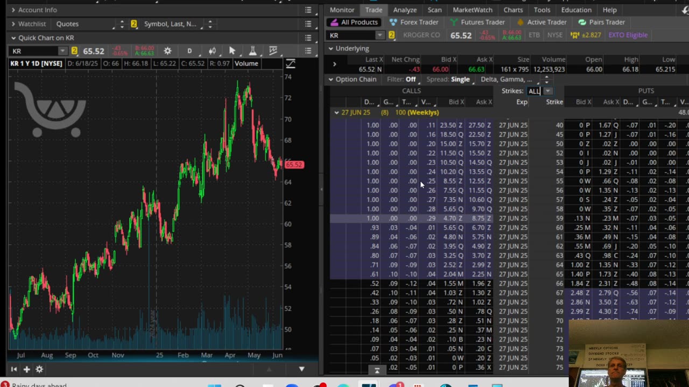The image size is (689, 387).
Task: Open the Education tab
Action: (x=576, y=10)
